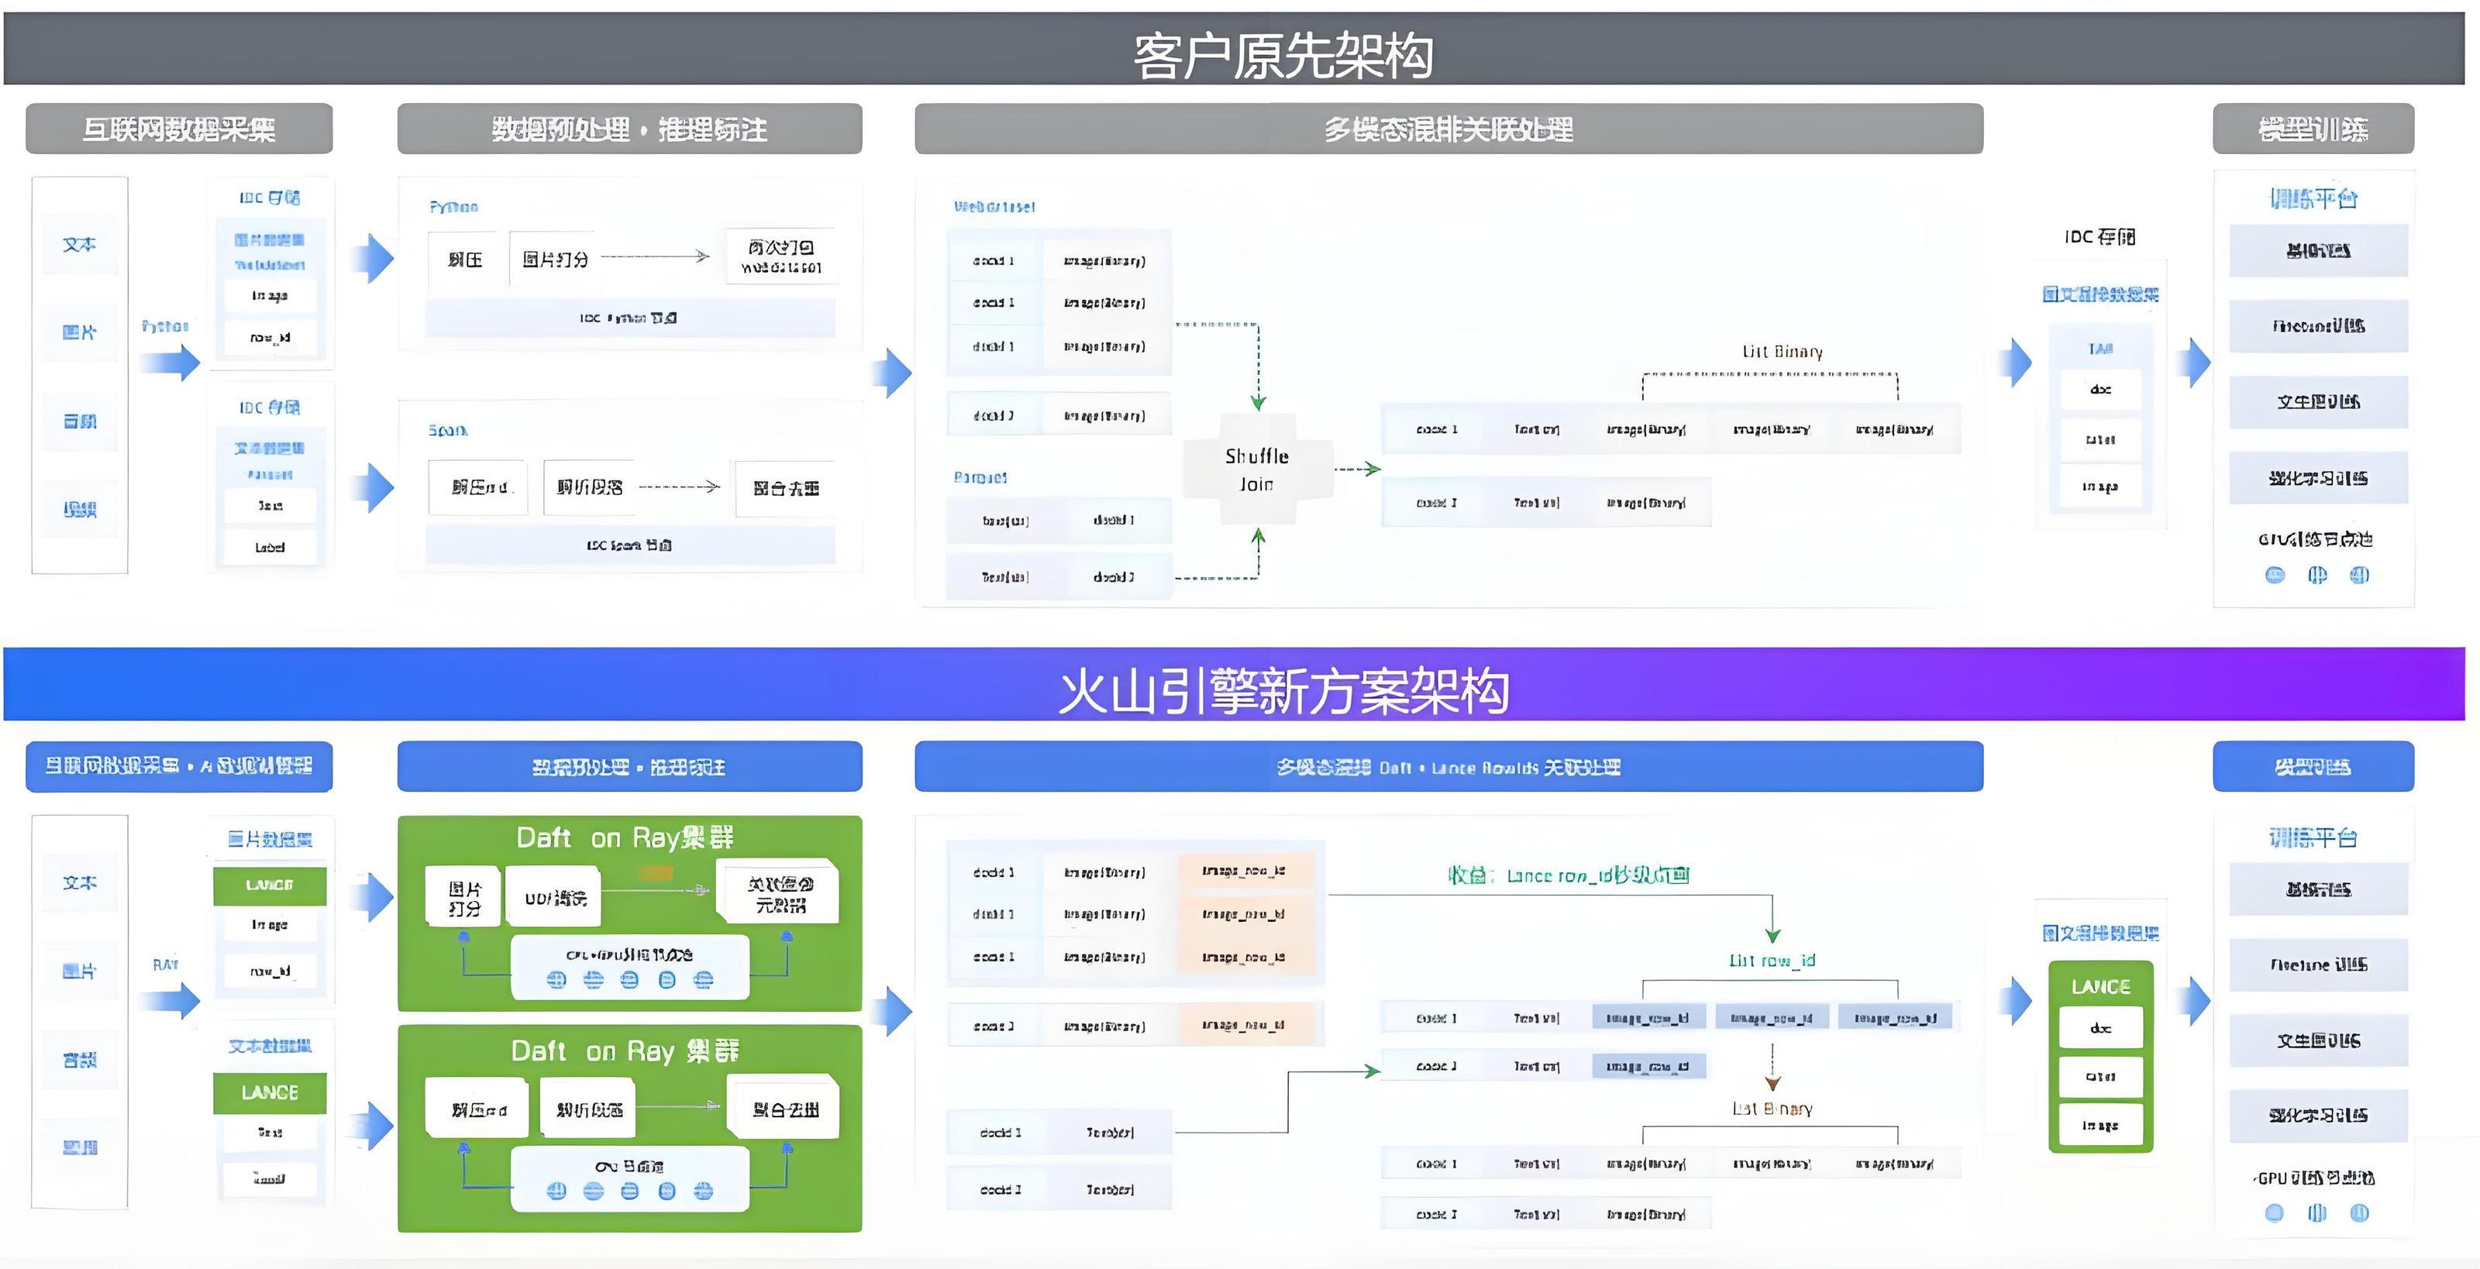This screenshot has height=1269, width=2480.
Task: Click last icon in new-architecture GPU node pool
Action: click(2360, 1213)
